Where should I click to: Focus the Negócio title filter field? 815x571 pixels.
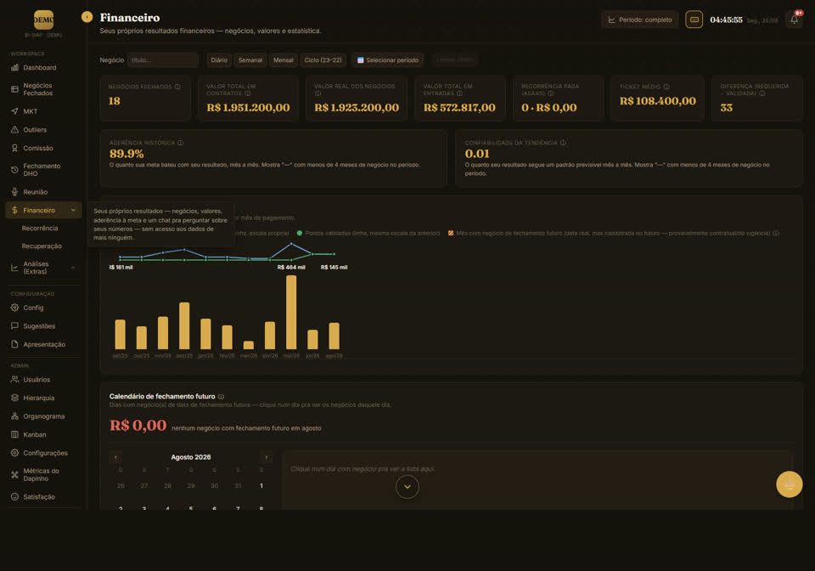pyautogui.click(x=163, y=59)
